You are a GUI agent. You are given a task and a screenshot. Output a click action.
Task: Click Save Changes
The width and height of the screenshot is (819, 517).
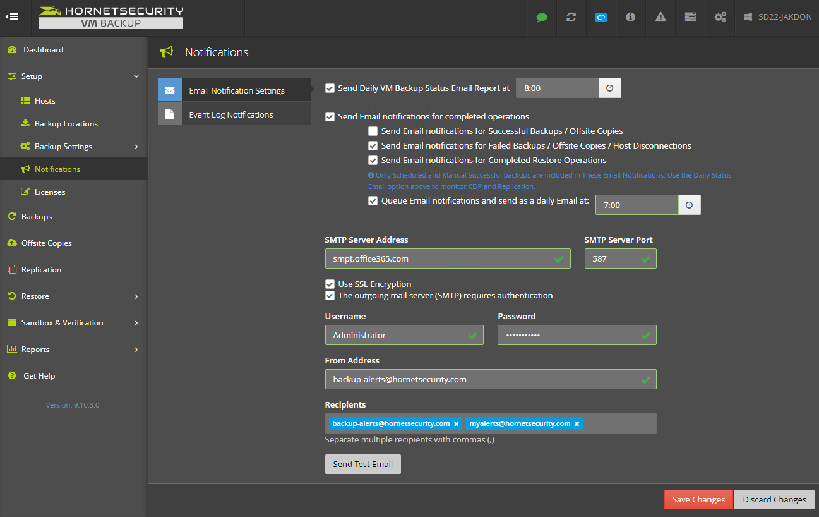click(698, 499)
